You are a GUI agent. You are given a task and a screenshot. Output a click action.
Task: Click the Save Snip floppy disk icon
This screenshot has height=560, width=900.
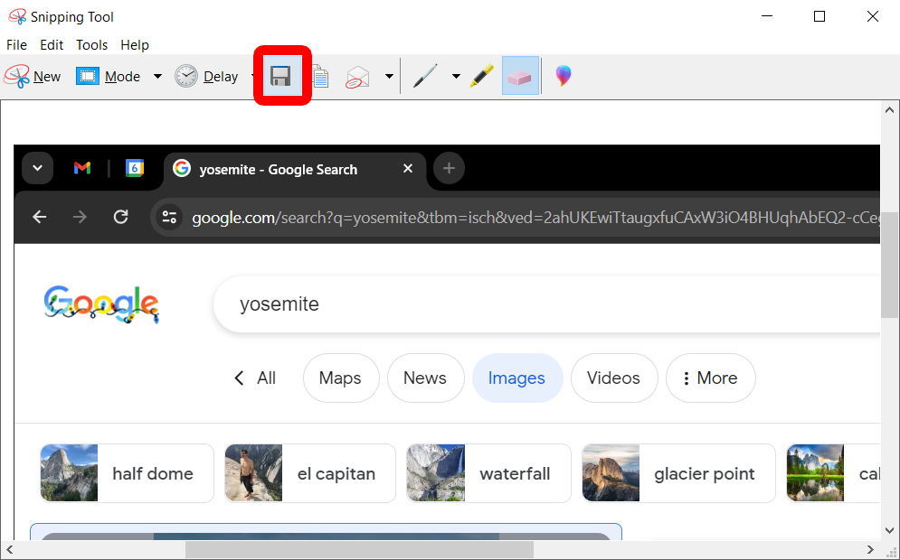pyautogui.click(x=281, y=77)
